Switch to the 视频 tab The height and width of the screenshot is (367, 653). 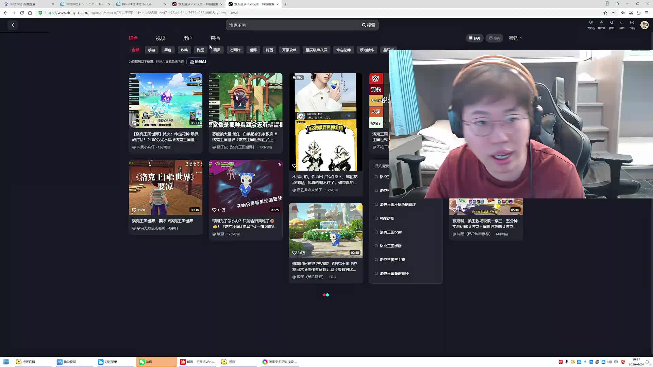[x=161, y=38]
